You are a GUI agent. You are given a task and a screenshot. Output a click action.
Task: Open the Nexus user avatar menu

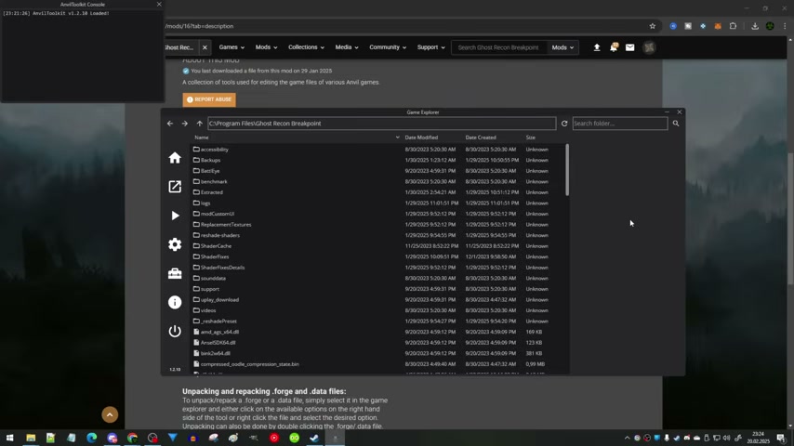(x=649, y=47)
